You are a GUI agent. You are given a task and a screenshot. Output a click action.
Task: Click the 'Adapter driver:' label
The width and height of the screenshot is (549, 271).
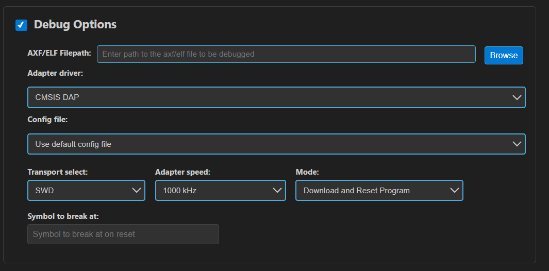(55, 73)
